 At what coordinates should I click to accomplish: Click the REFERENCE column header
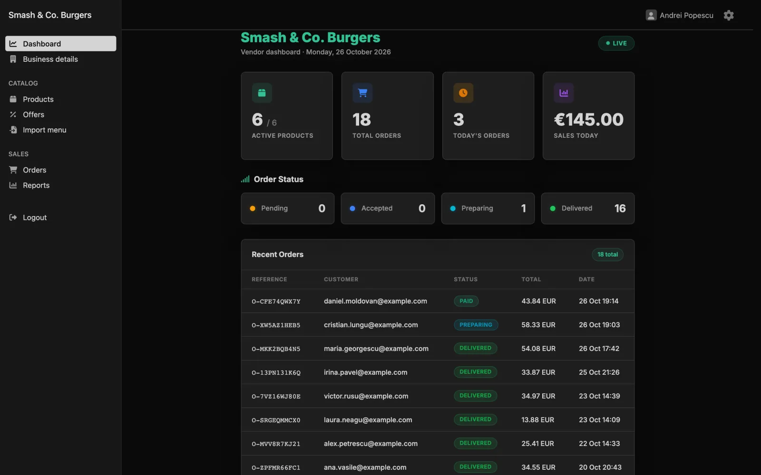tap(269, 279)
